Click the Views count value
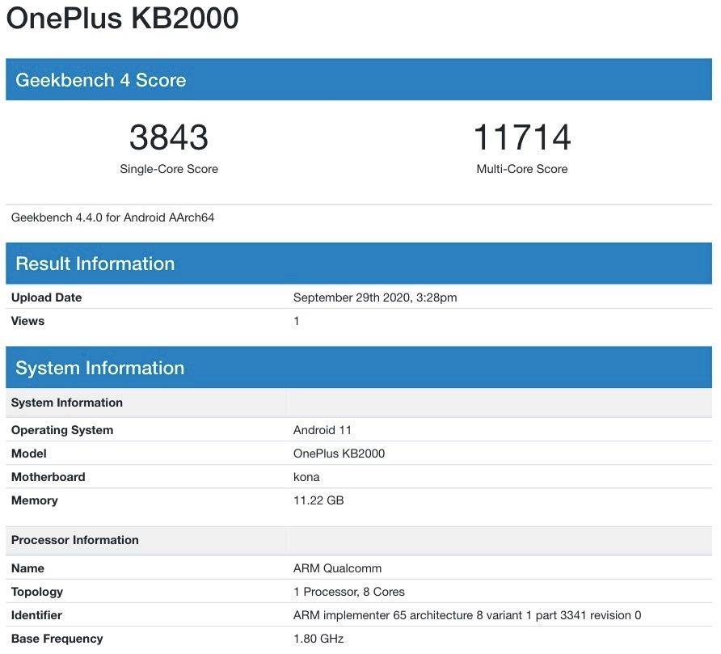Screen dimensions: 721x654 tap(297, 320)
